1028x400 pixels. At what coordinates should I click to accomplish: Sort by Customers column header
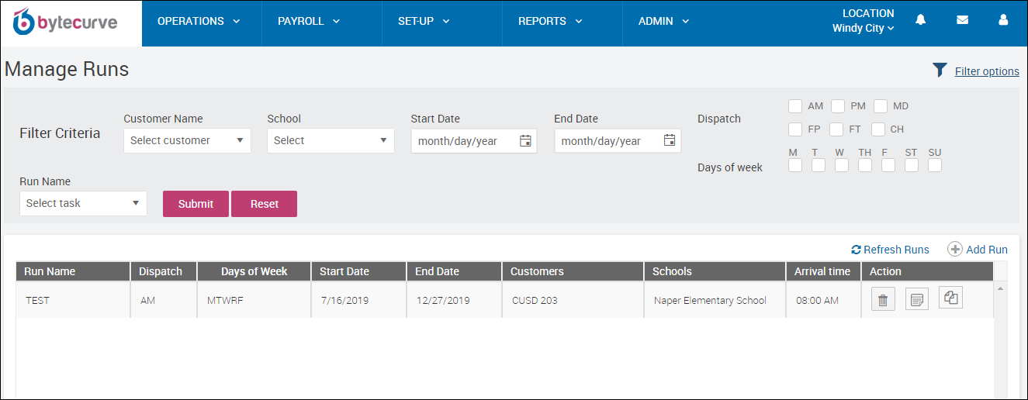coord(573,271)
